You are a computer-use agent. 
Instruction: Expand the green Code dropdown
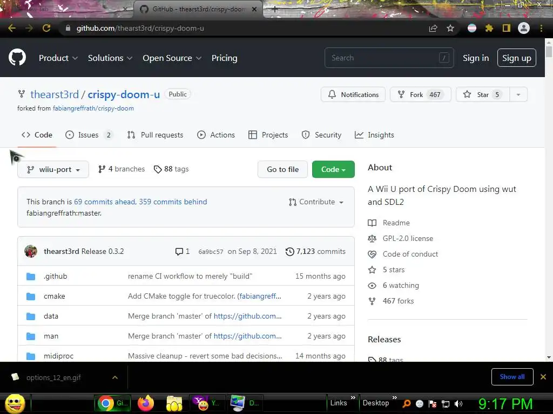pos(333,169)
